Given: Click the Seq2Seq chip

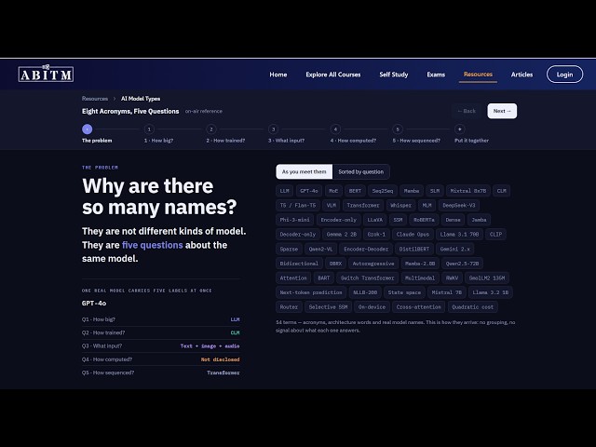Looking at the screenshot, I should pos(383,191).
